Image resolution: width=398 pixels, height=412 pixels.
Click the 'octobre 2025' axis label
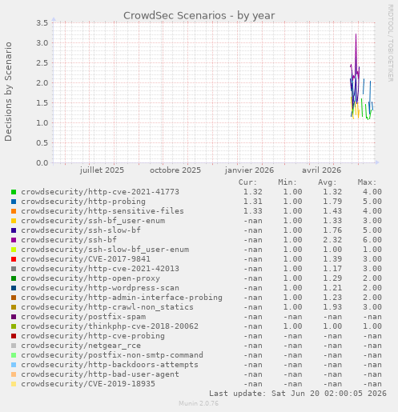pos(175,170)
